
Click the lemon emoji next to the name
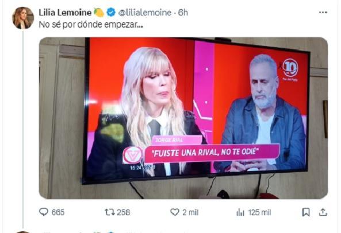[x=99, y=13]
